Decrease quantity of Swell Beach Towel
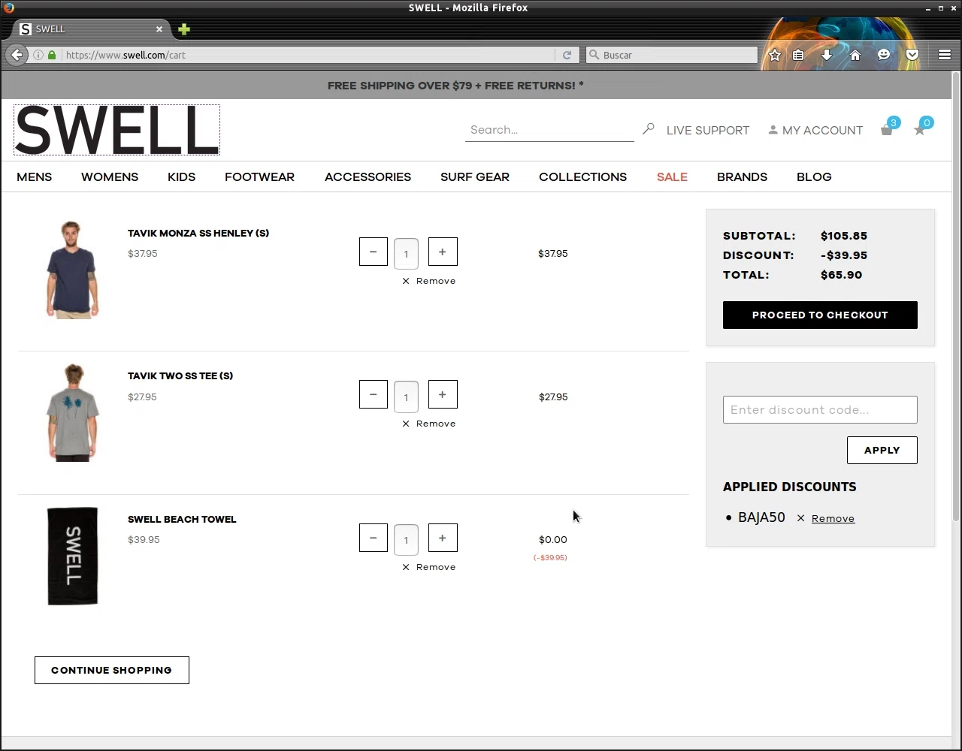Viewport: 962px width, 751px height. coord(374,538)
